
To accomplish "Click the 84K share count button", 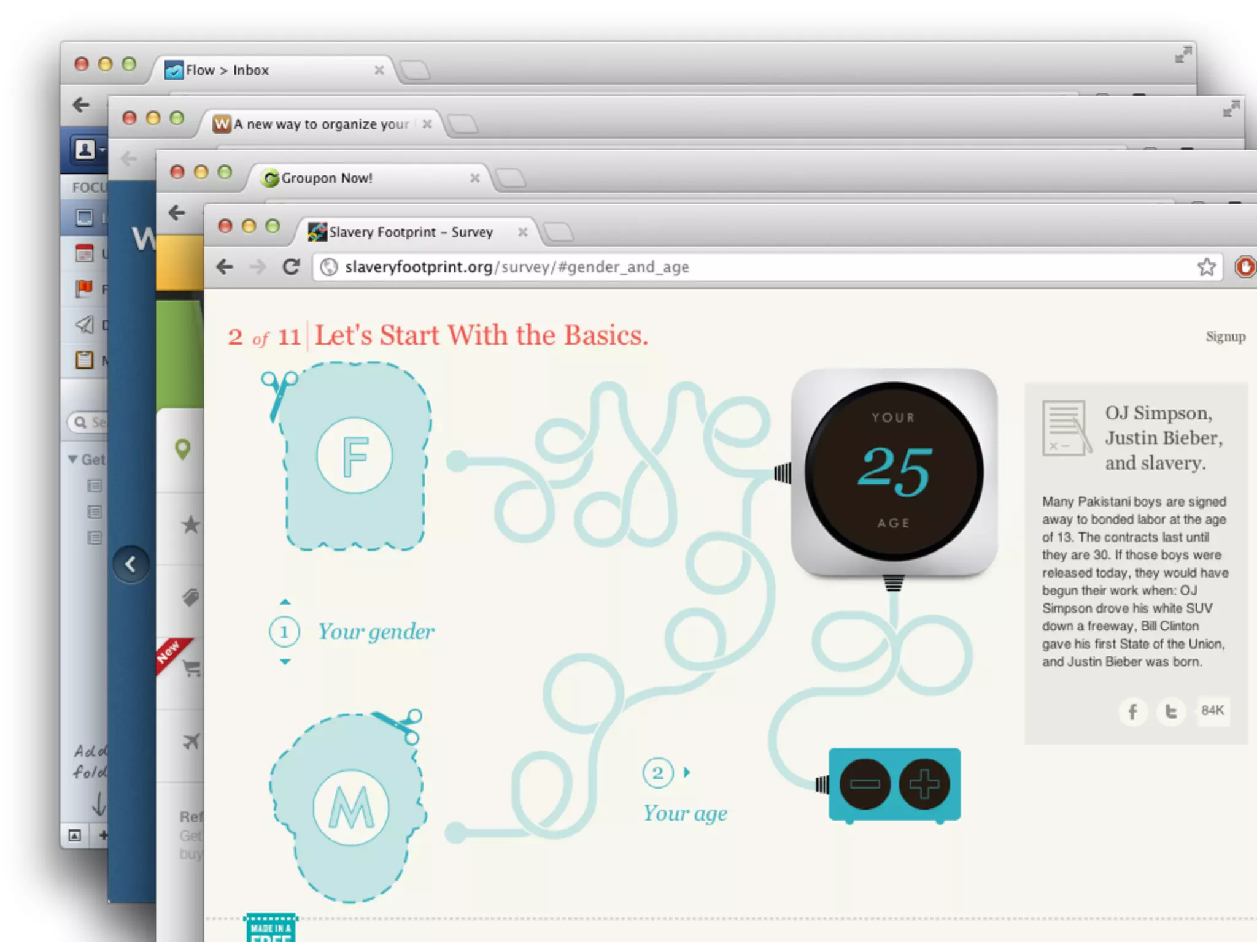I will pos(1212,710).
